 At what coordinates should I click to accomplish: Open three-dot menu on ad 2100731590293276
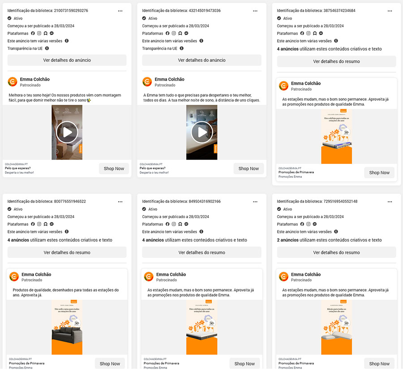click(120, 11)
